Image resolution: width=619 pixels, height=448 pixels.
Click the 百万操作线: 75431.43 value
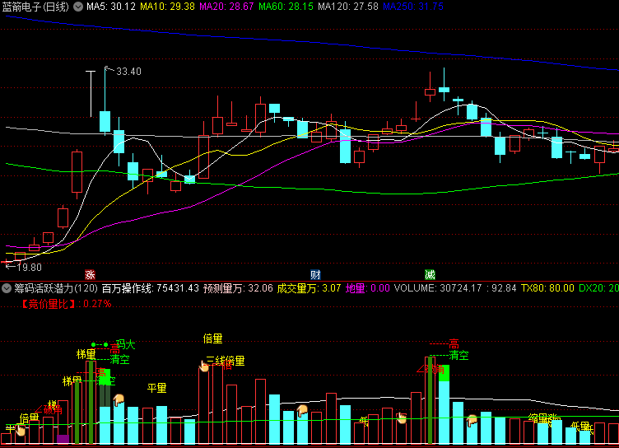(151, 288)
